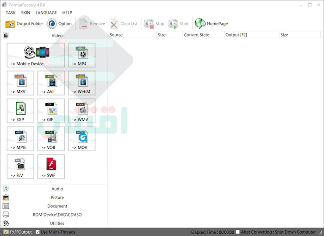Choose the Mobile Device conversion tile
Screen dimensions: 324x236
pos(36,55)
